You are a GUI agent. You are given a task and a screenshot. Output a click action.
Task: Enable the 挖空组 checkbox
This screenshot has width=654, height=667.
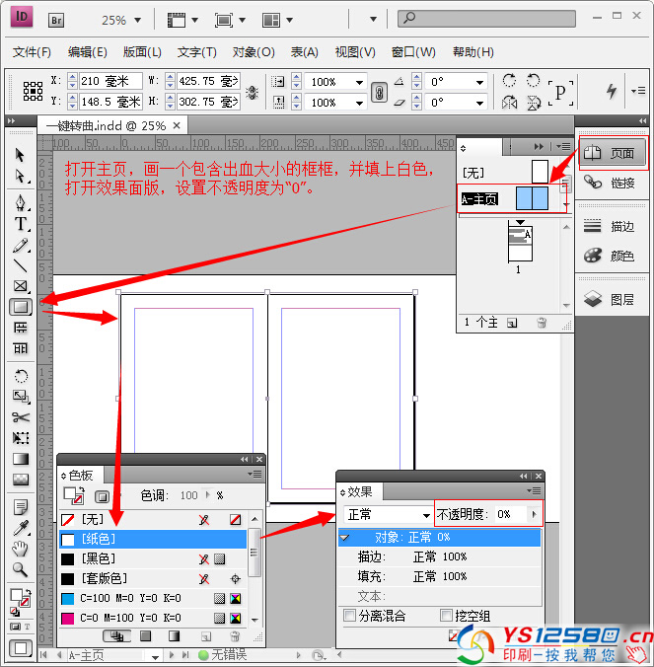point(446,616)
